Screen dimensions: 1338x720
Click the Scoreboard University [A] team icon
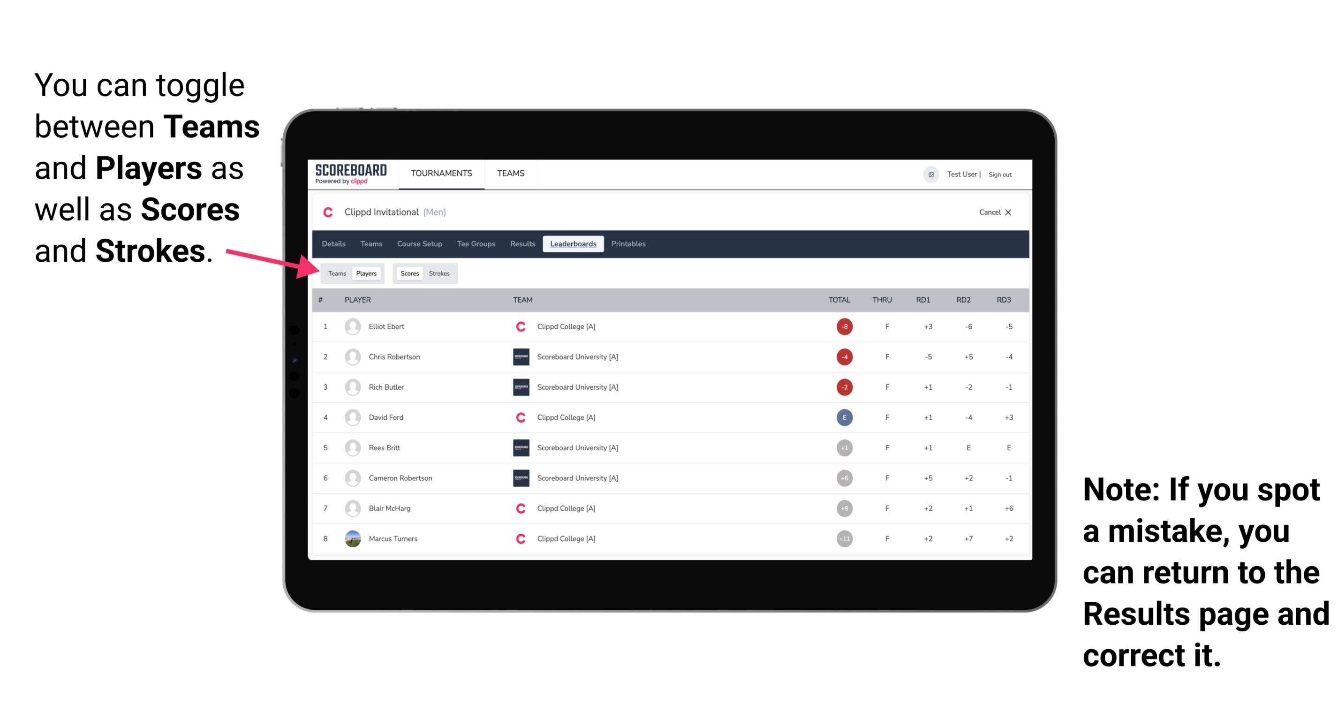[x=517, y=358]
